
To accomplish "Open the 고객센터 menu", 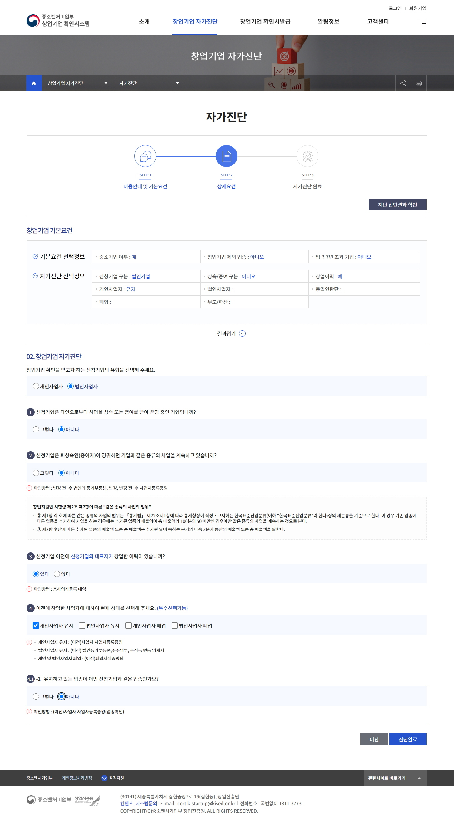I will [x=378, y=21].
